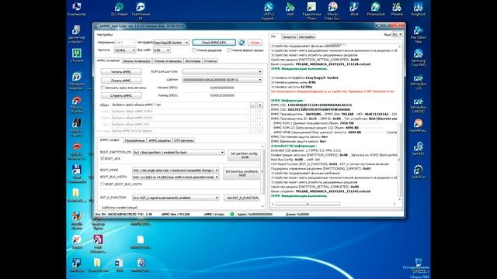Click the 'Стереть eMMC' button
The image size is (497, 279).
point(121,95)
